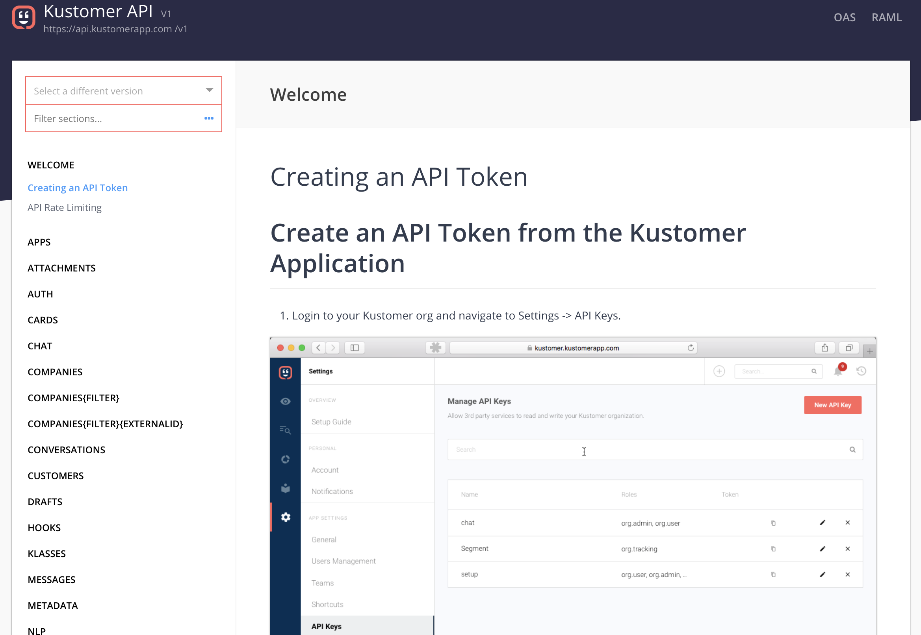This screenshot has height=635, width=921.
Task: Click the history clock icon in the embedded app header
Action: coord(861,371)
